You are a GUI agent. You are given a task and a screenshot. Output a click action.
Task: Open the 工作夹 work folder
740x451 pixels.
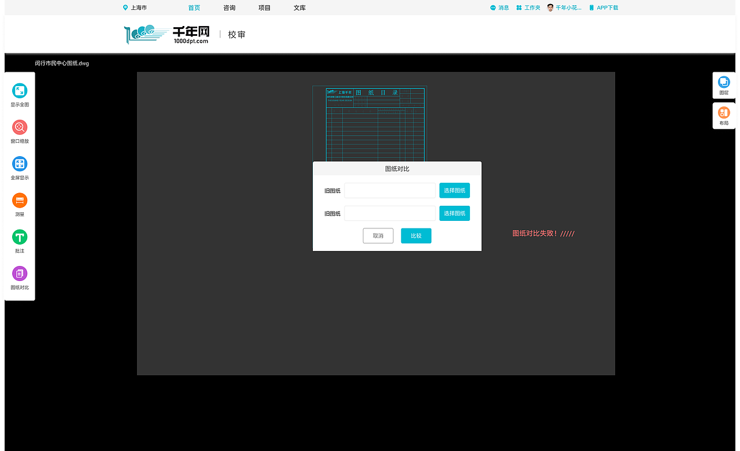coord(528,8)
